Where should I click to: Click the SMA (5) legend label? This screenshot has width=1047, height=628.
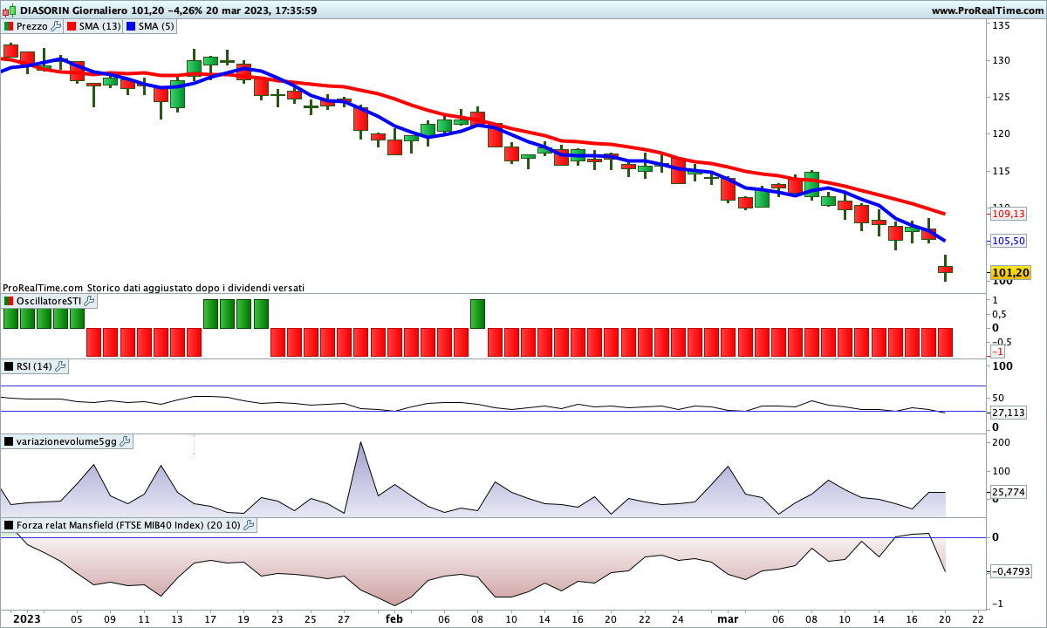157,26
